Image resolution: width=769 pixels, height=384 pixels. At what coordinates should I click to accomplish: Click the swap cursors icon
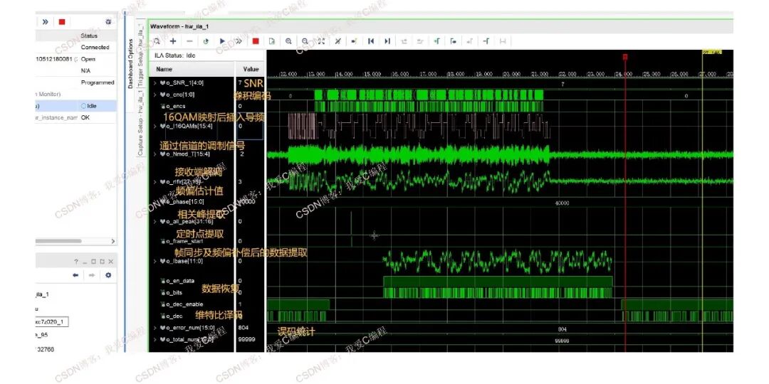486,41
